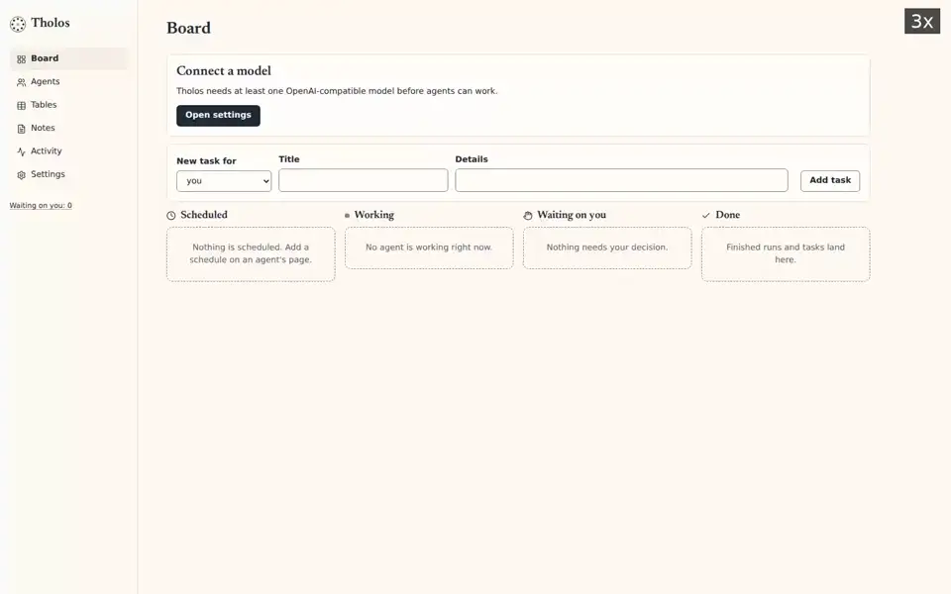This screenshot has width=951, height=594.
Task: Click the Activity pulse icon
Action: pos(21,151)
